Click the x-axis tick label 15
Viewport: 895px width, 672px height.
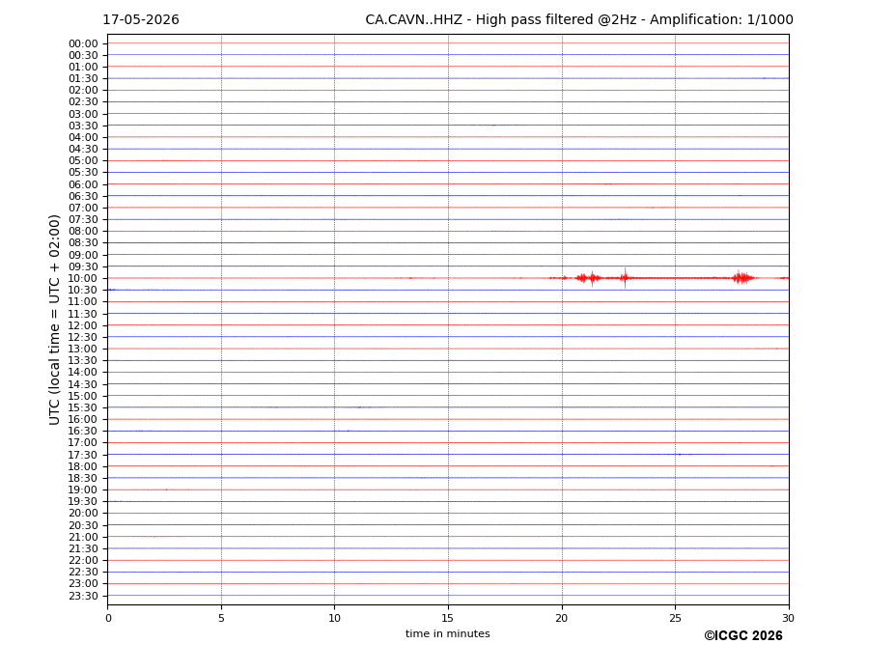click(448, 618)
